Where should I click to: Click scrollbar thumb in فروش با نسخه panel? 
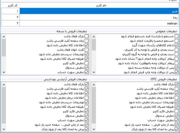click(x=4, y=48)
